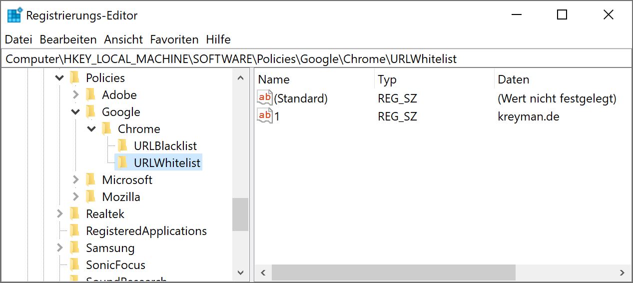Click the (Standard) string value icon
Image resolution: width=633 pixels, height=283 pixels.
point(265,98)
